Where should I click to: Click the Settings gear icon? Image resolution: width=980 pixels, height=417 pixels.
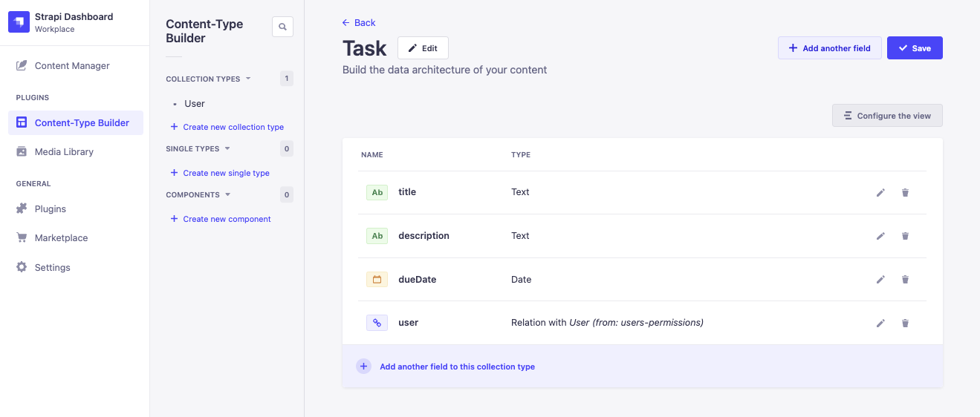click(x=22, y=267)
